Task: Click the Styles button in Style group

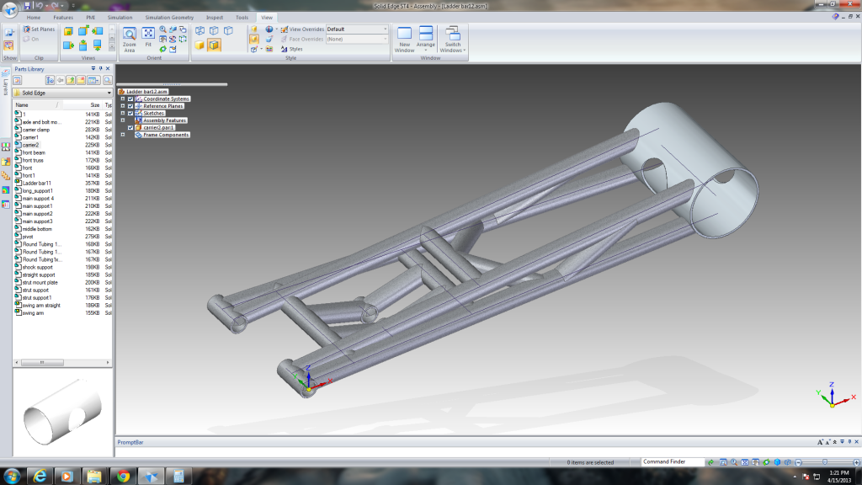Action: tap(290, 49)
